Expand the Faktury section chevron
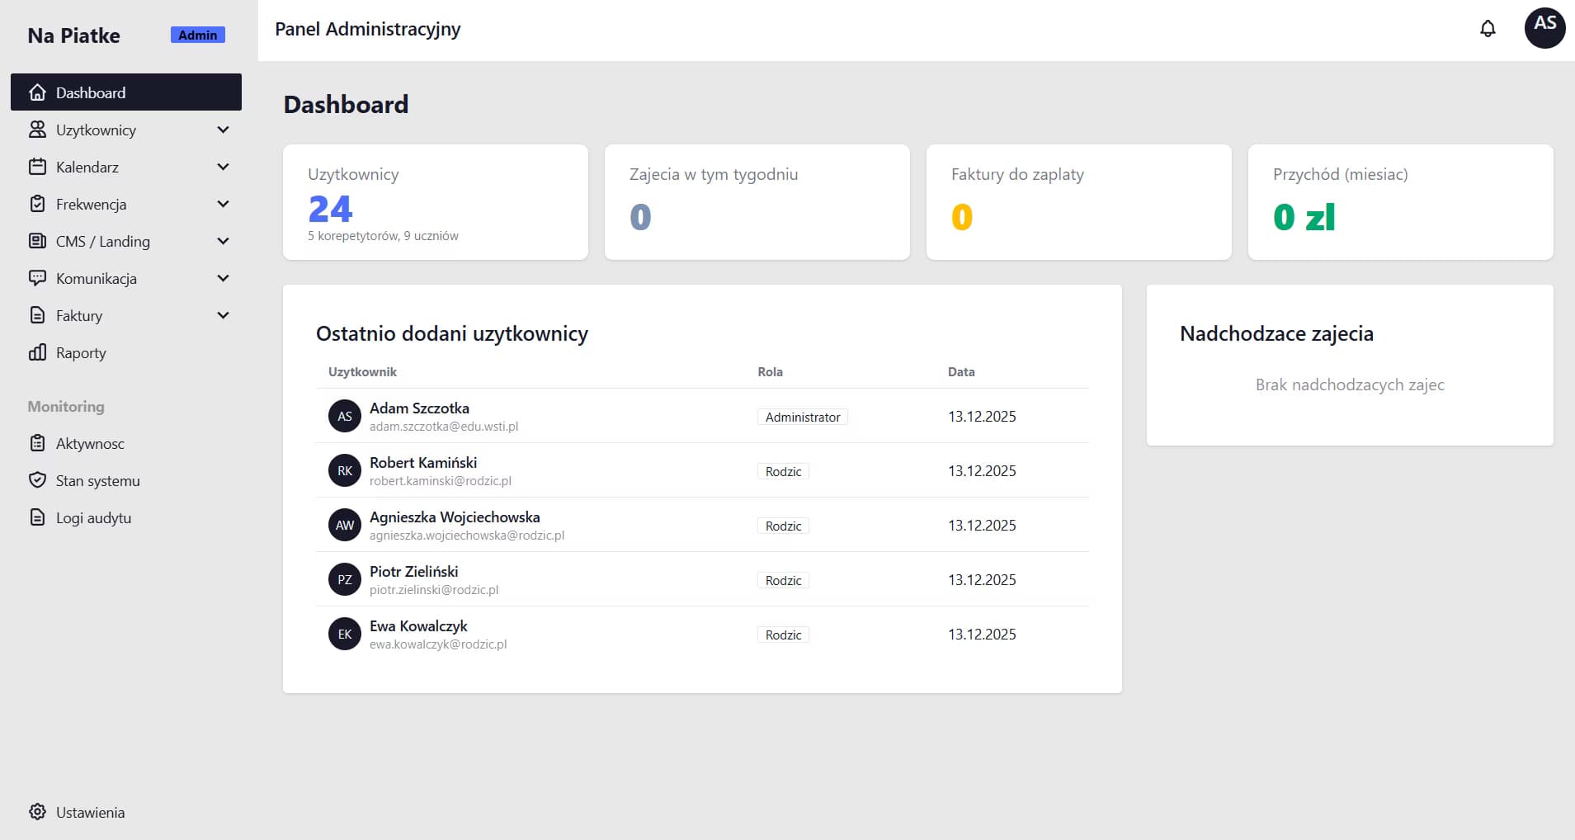 click(222, 314)
